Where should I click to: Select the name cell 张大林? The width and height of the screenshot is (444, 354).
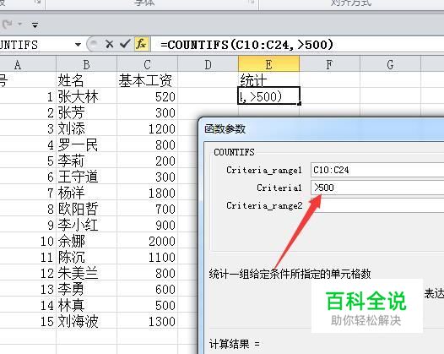(x=86, y=96)
